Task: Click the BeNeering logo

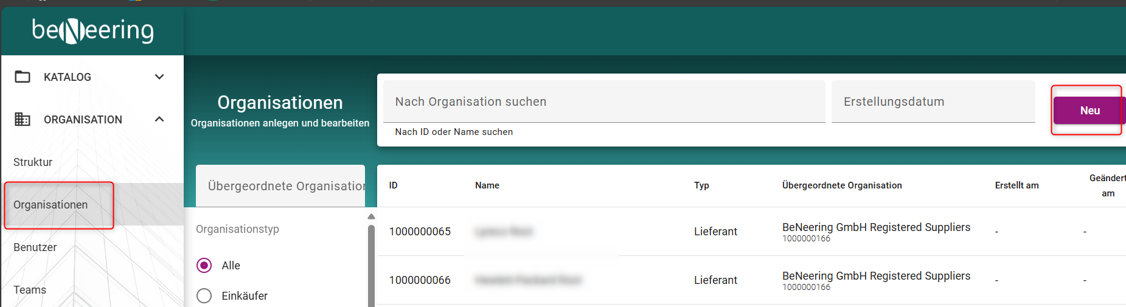Action: [92, 30]
